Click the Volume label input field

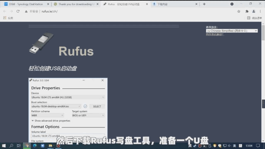click(68, 136)
